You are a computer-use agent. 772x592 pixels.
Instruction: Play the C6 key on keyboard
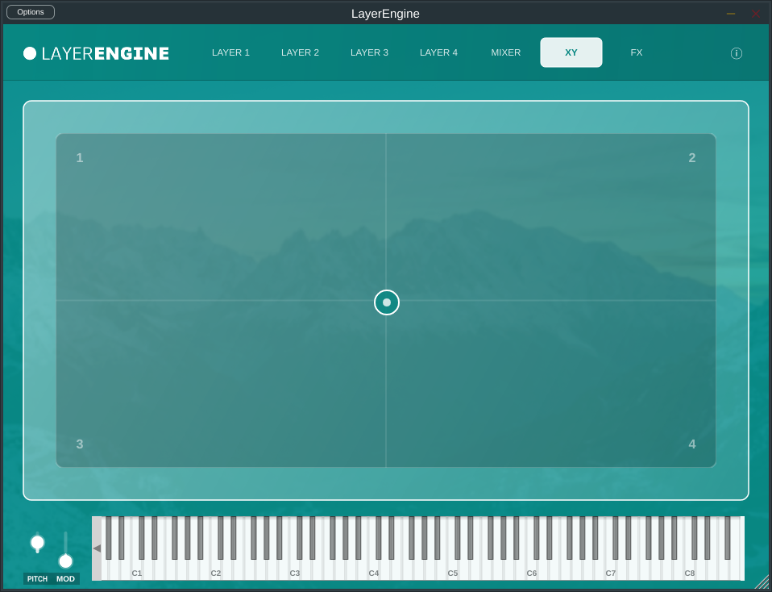click(x=532, y=571)
